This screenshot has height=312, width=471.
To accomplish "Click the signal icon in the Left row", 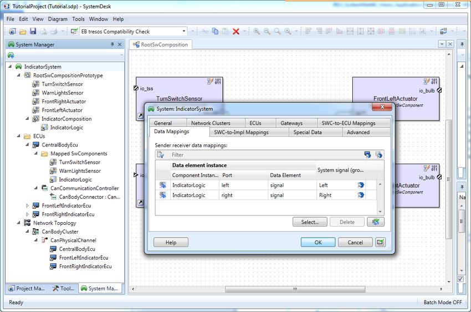I will pyautogui.click(x=361, y=185).
